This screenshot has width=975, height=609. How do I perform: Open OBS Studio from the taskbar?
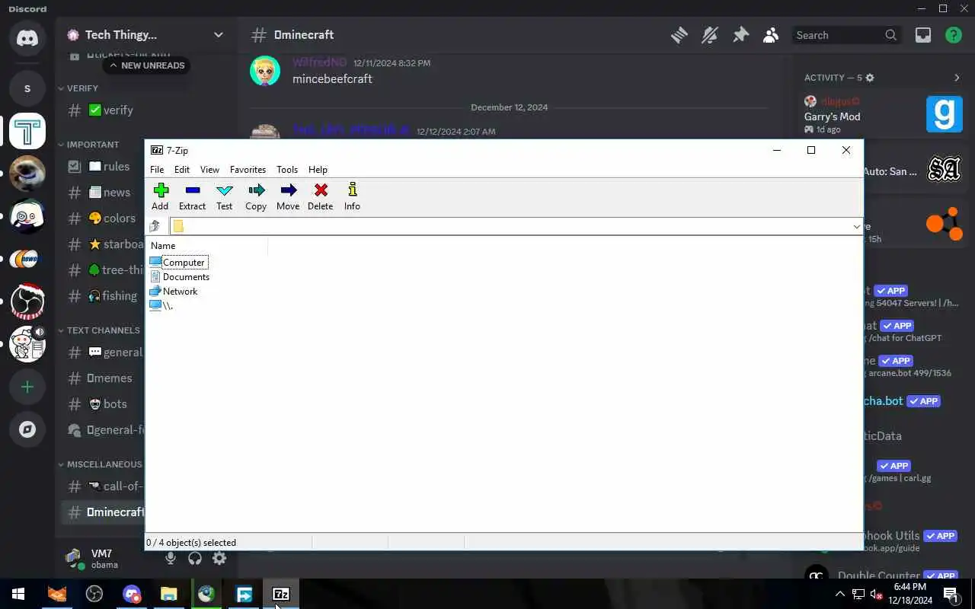[x=94, y=594]
